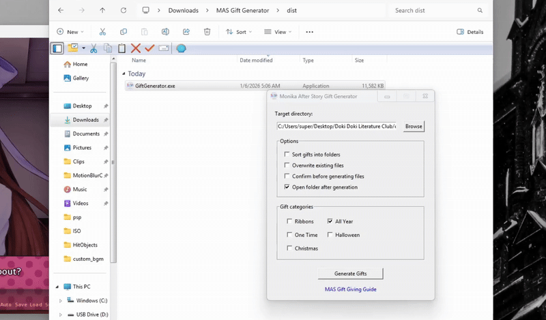Open the custom_bgm folder in the sidebar

pos(84,259)
